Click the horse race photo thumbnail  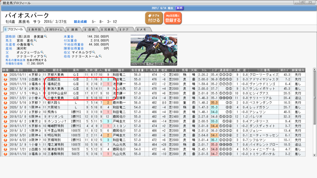pos(154,50)
